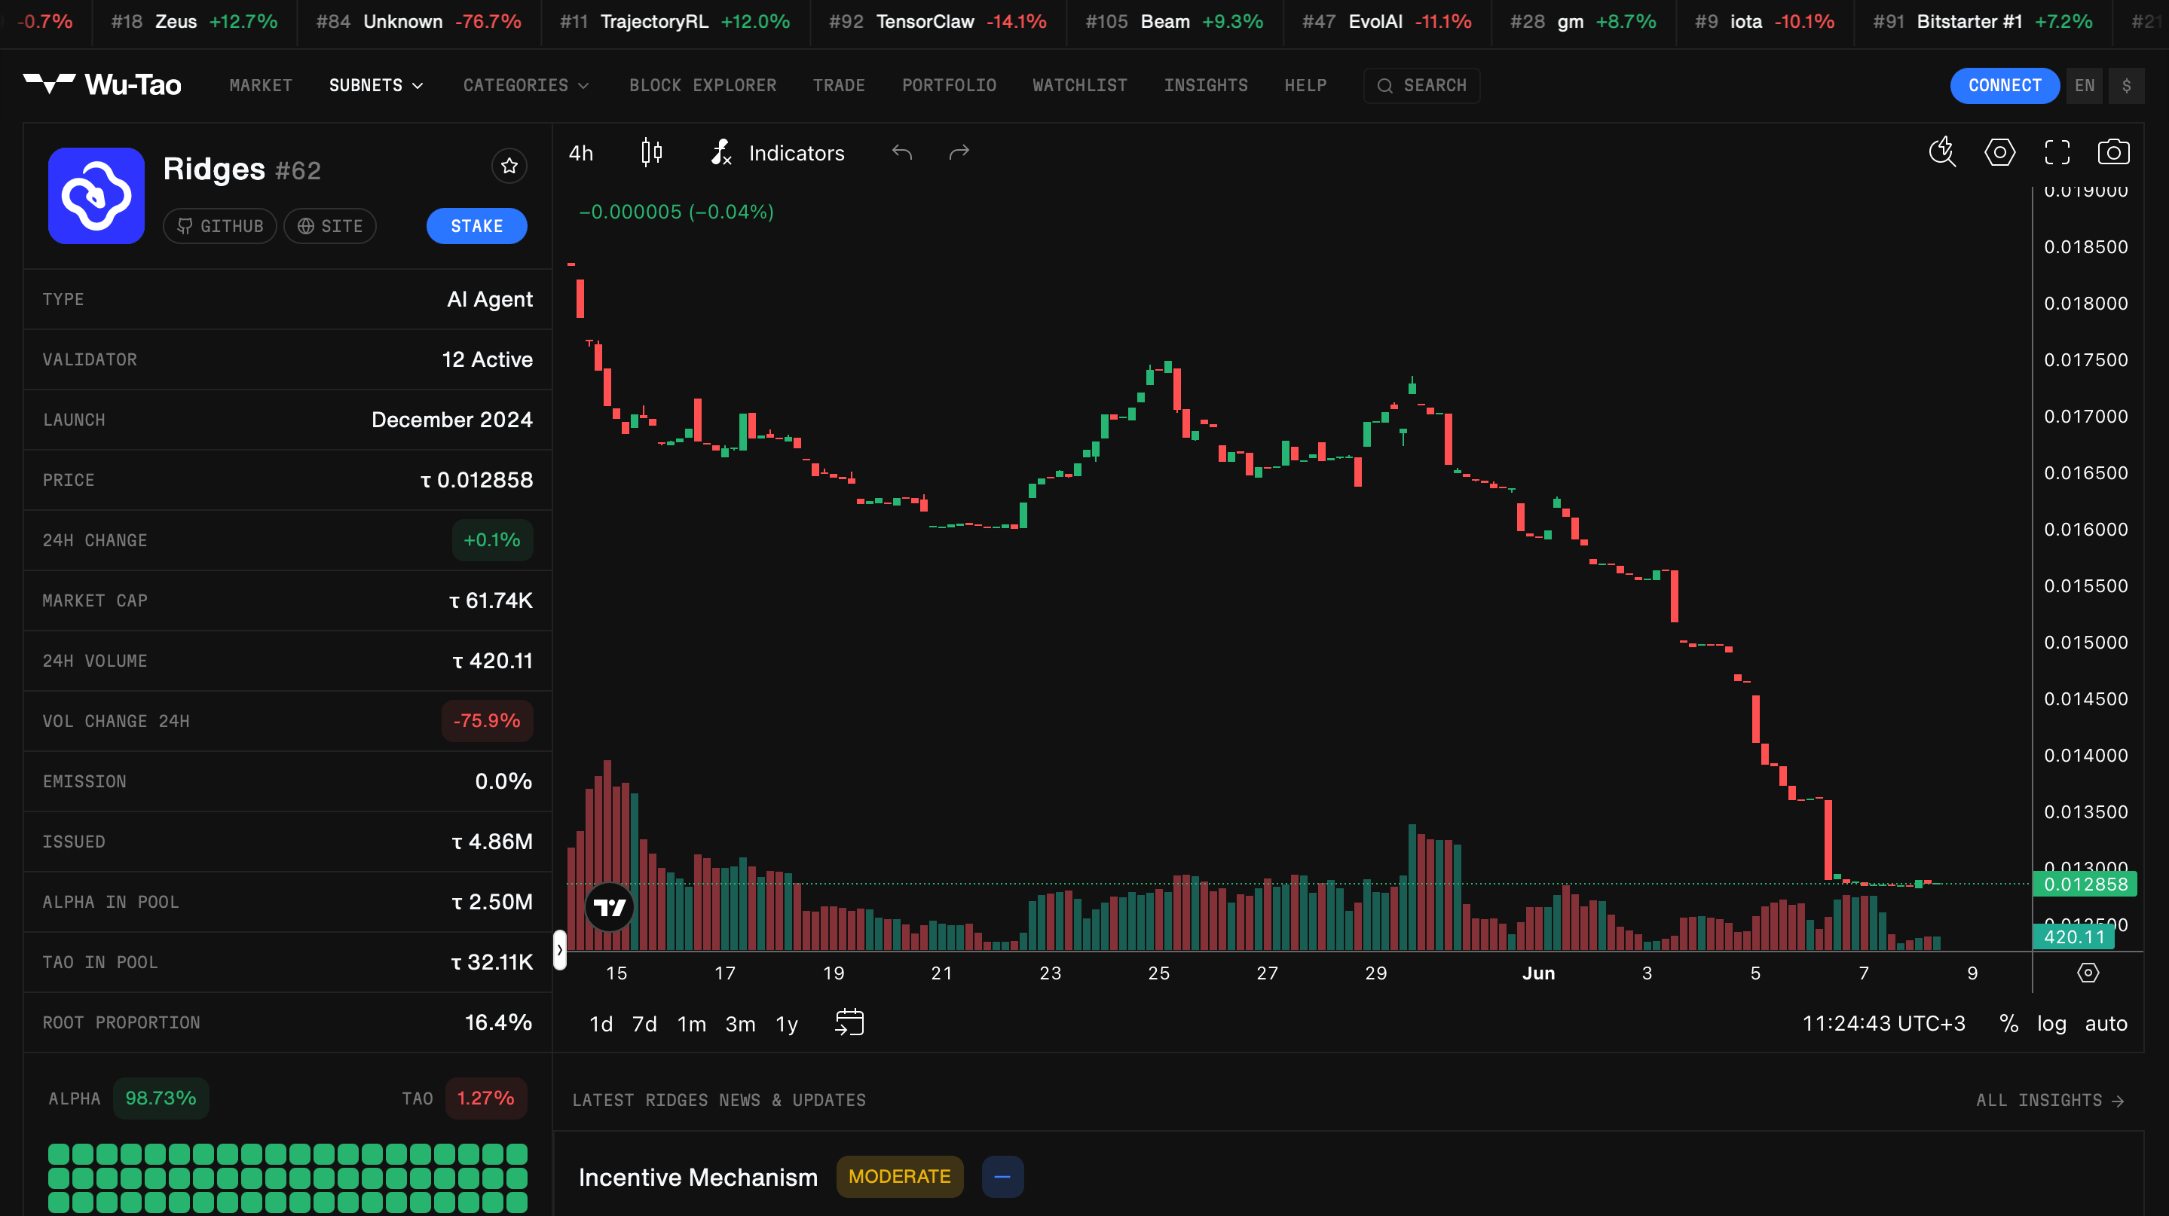Expand the Categories dropdown menu
The image size is (2169, 1216).
(x=525, y=86)
